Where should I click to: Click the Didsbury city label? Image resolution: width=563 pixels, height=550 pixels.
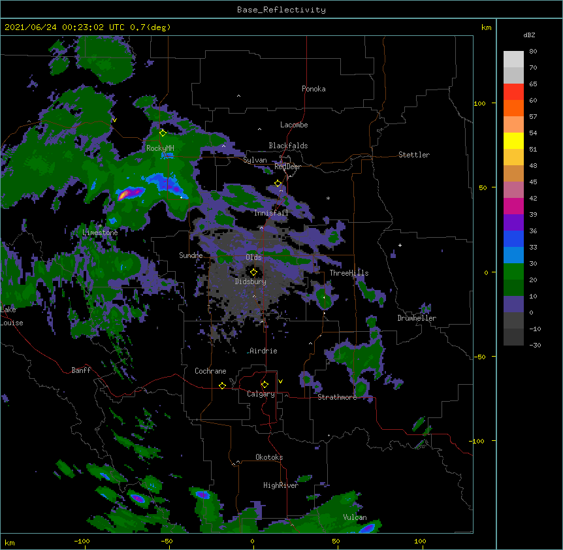click(x=251, y=282)
